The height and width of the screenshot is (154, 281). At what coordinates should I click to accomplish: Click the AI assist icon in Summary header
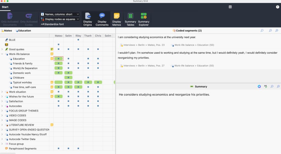259,86
